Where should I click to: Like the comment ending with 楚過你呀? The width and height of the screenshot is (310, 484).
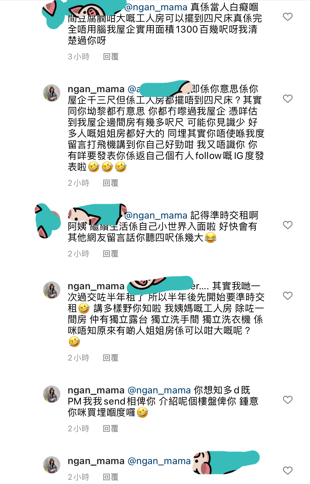click(x=287, y=17)
